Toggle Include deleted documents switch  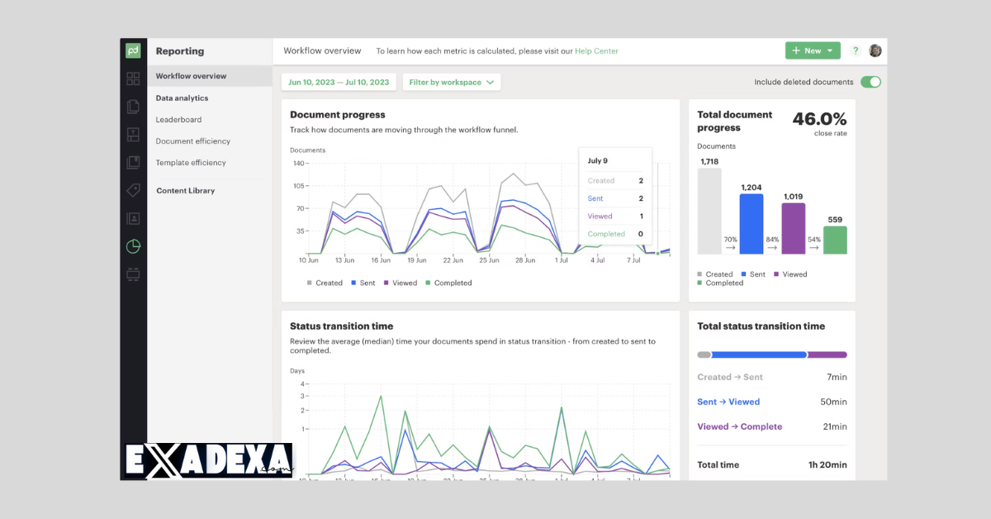point(870,82)
